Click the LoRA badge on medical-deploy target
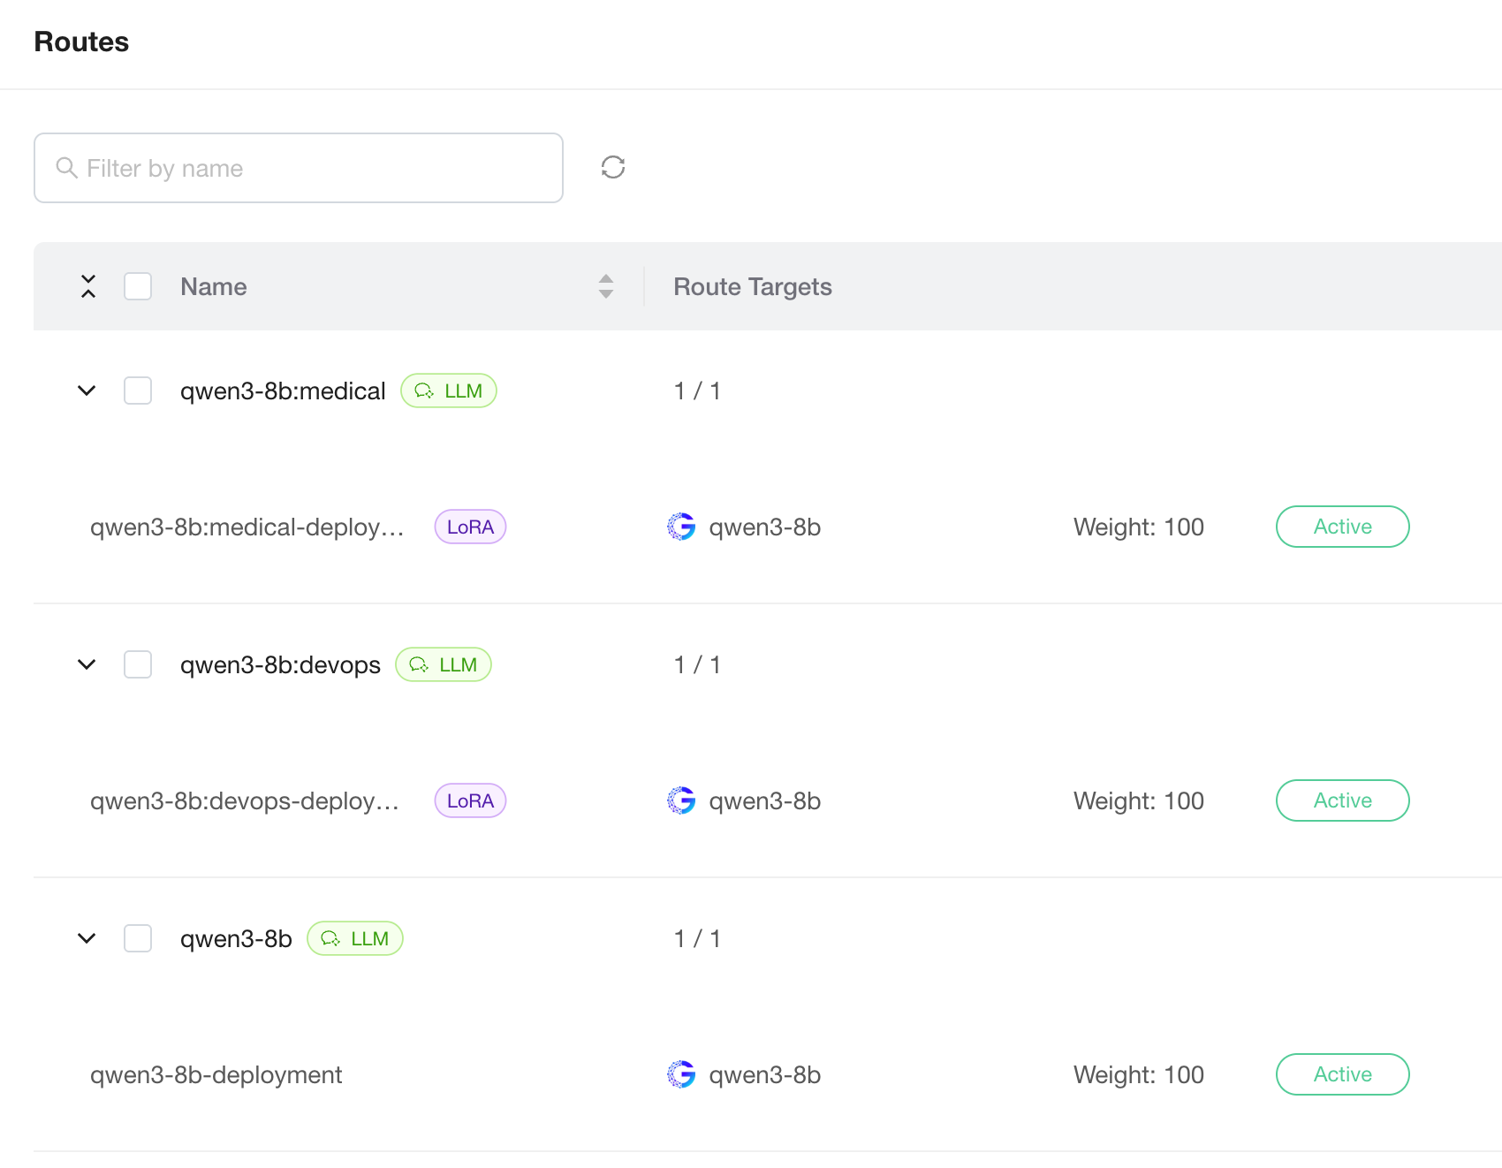This screenshot has height=1168, width=1502. tap(470, 527)
